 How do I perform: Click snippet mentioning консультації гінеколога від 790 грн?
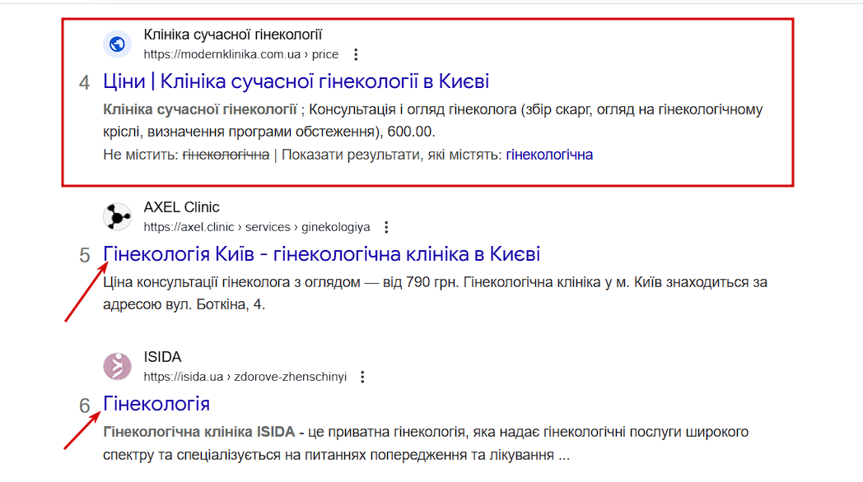tap(435, 294)
